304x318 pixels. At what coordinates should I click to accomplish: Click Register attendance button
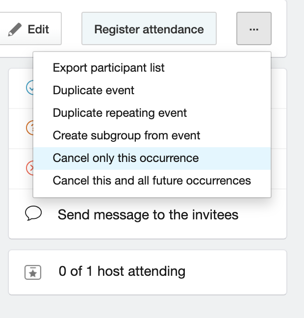(149, 28)
